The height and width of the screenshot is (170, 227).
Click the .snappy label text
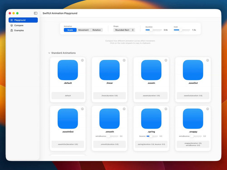193,132
